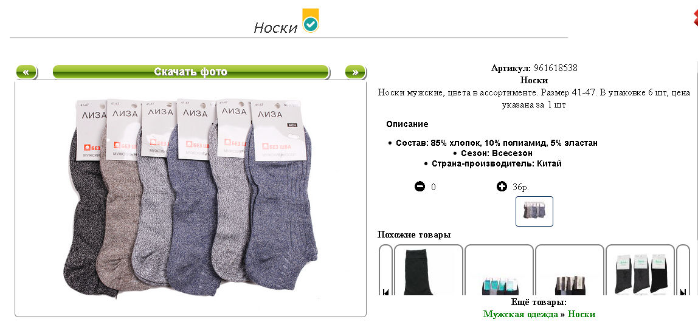698x322 pixels.
Task: Click the Носки page title heading
Action: [x=275, y=27]
